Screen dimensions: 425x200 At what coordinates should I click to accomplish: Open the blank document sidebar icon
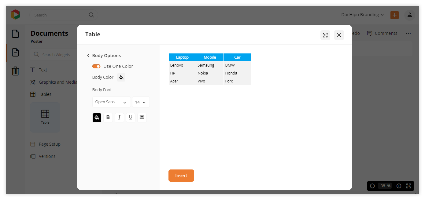(x=15, y=34)
